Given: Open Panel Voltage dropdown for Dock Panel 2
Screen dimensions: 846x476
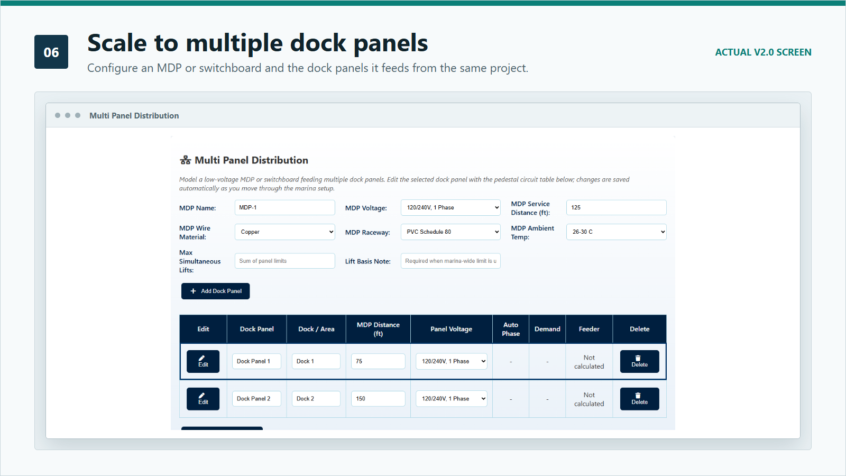Looking at the screenshot, I should 452,399.
